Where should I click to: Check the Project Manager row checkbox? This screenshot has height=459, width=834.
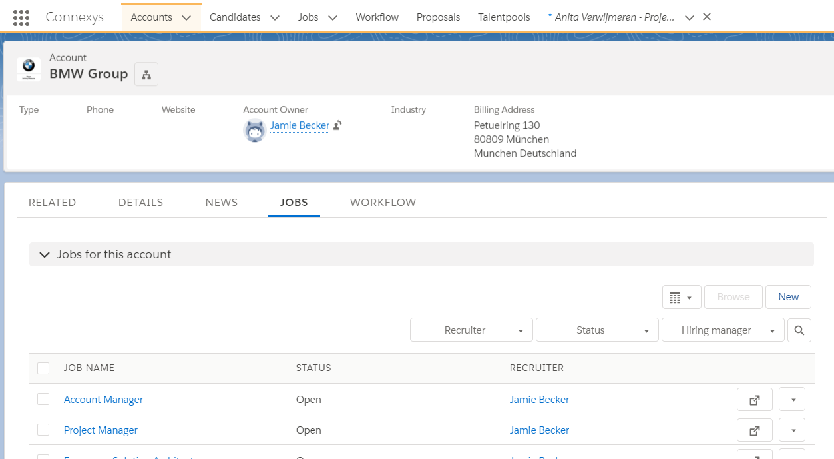[x=43, y=430]
